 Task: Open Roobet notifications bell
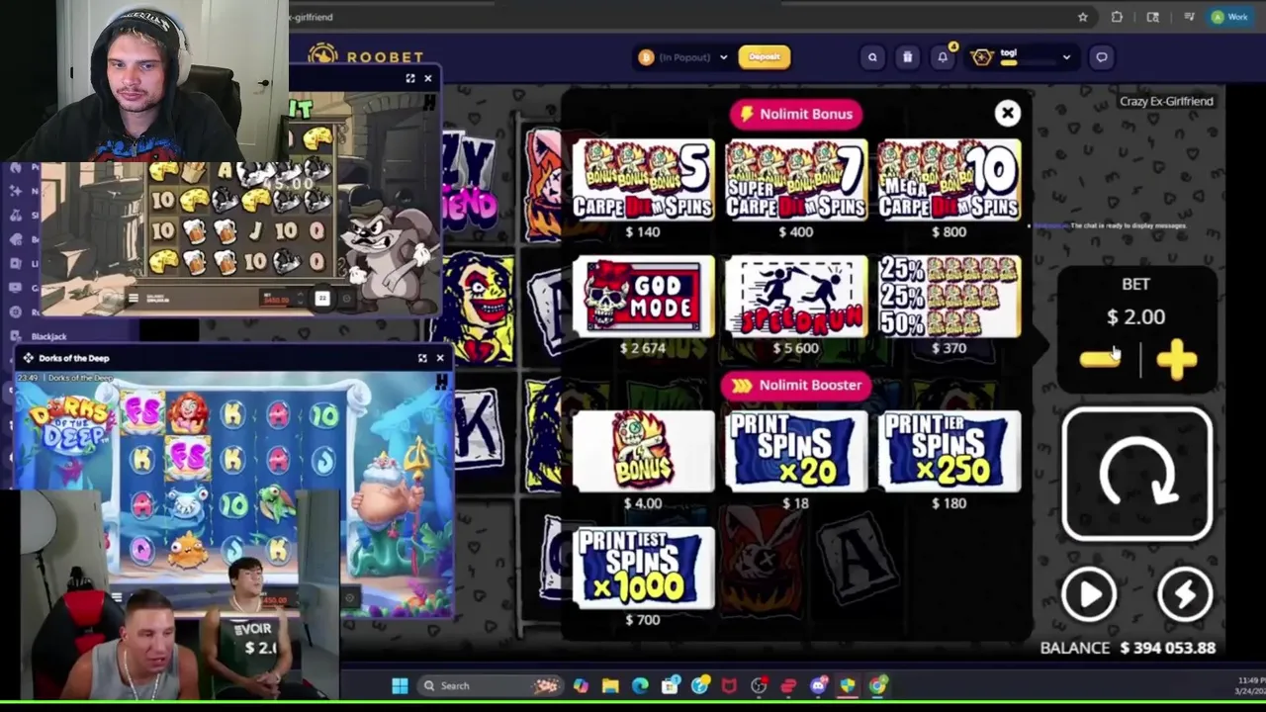(x=943, y=57)
